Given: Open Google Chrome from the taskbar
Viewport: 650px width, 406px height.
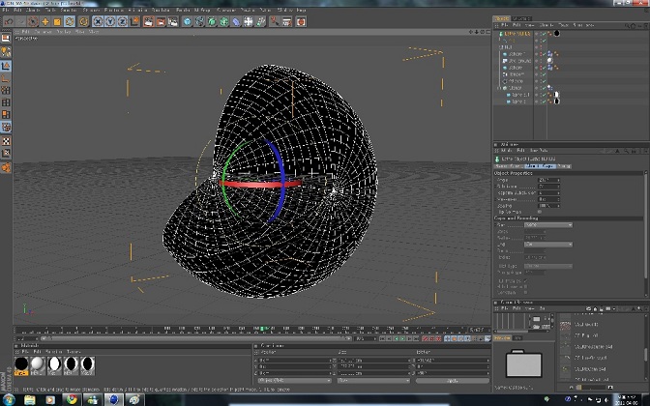Looking at the screenshot, I should (72, 400).
